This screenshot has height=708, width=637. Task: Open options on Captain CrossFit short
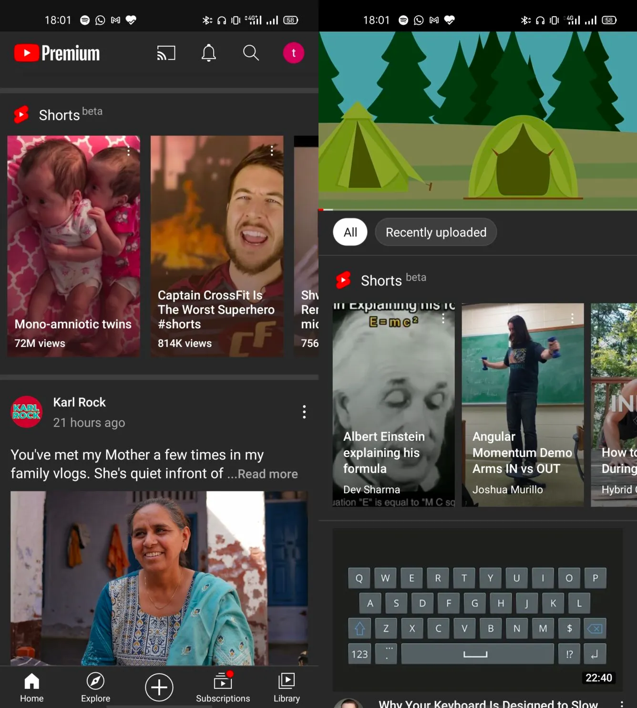272,151
